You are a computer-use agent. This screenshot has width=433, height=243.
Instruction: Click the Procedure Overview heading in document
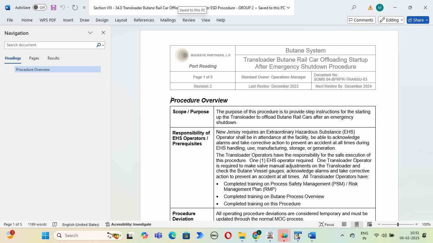pyautogui.click(x=199, y=100)
